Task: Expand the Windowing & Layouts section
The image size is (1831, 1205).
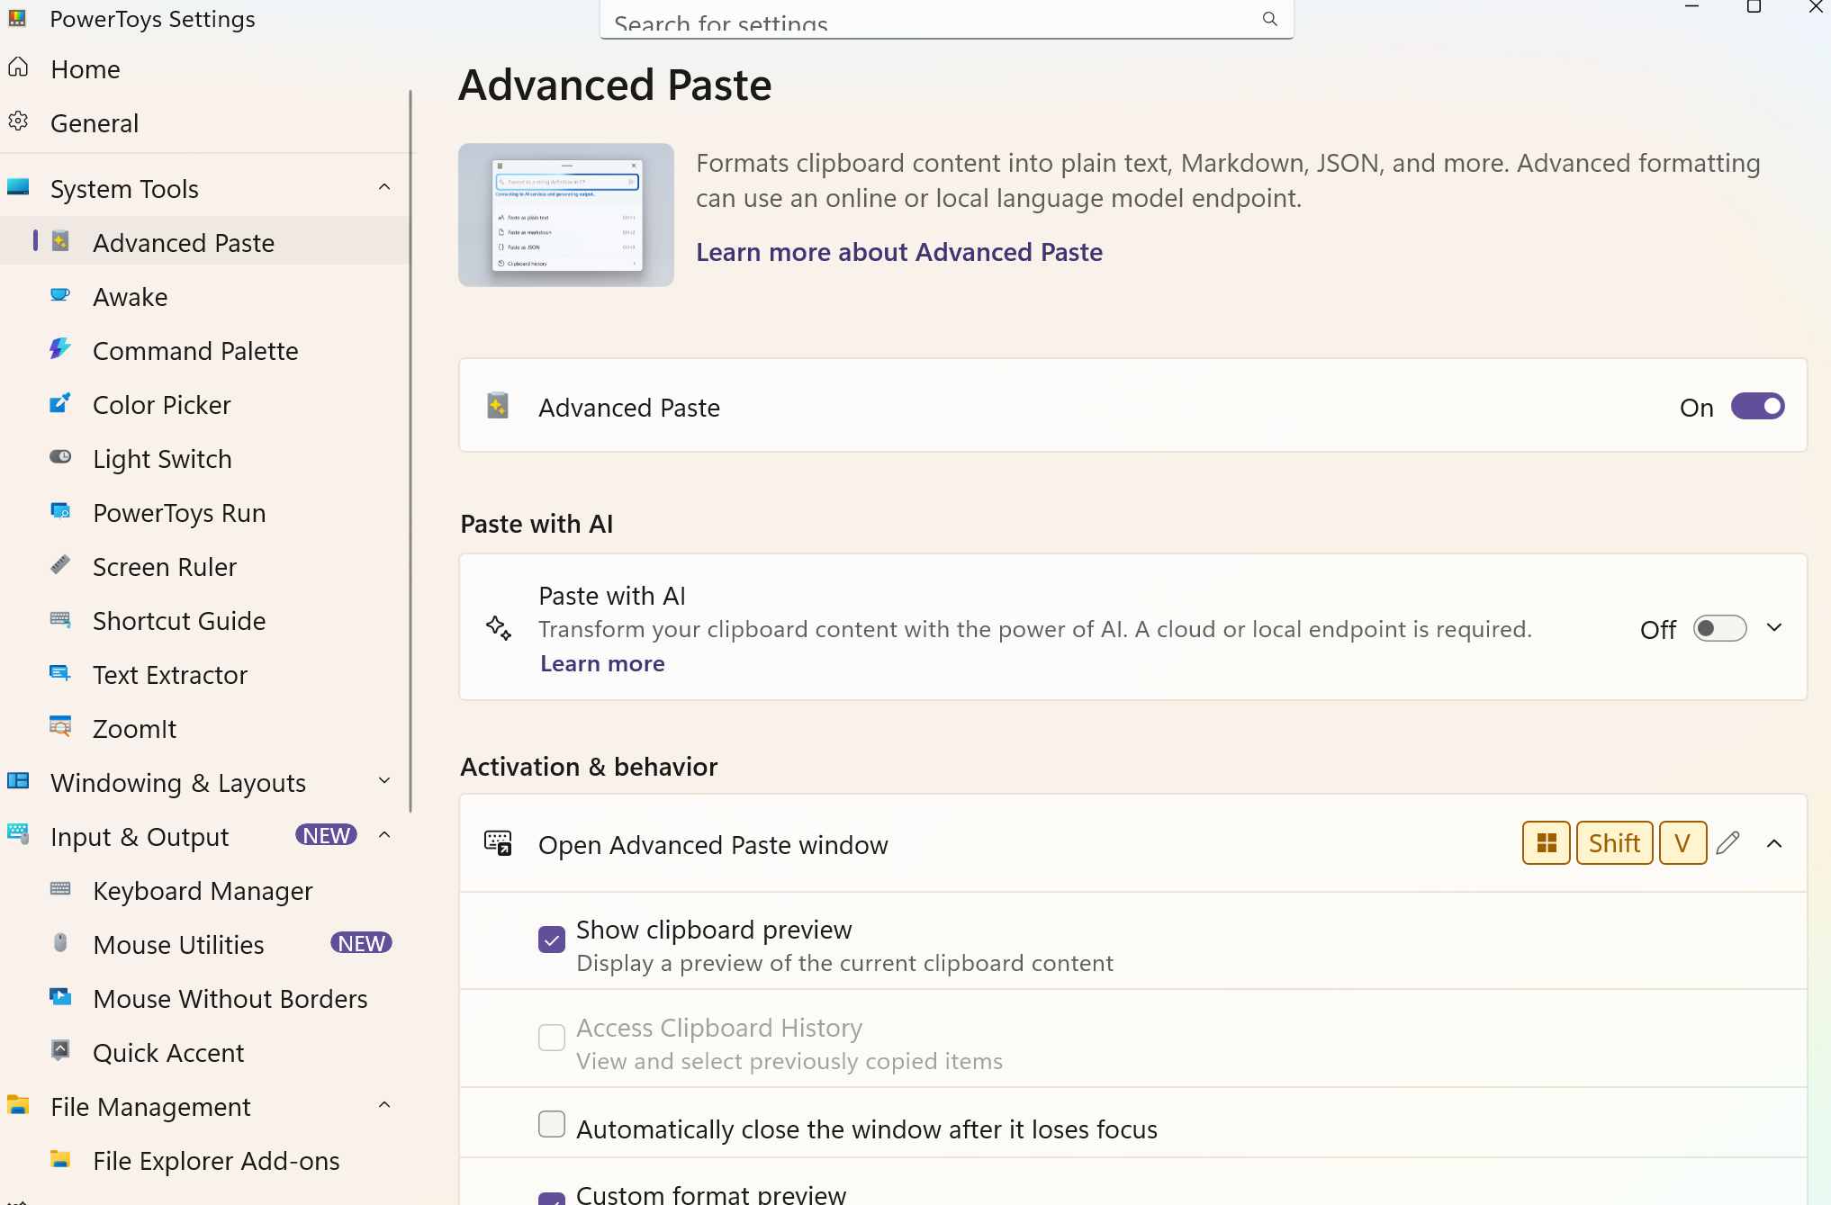Action: [384, 781]
